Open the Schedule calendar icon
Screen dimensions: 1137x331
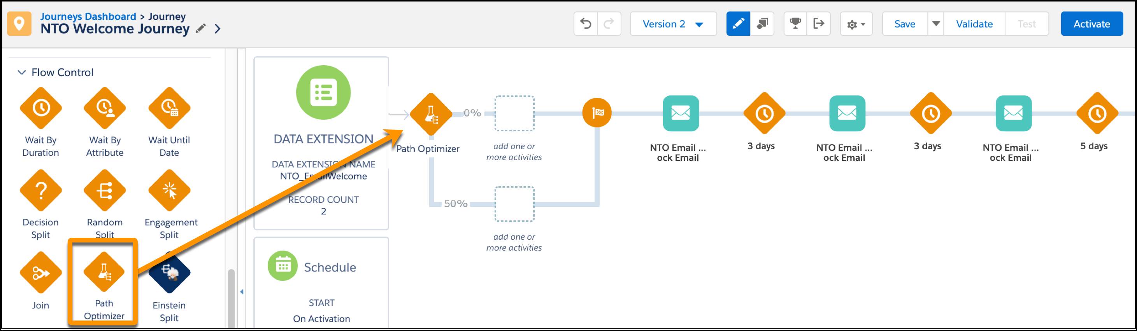click(x=282, y=266)
